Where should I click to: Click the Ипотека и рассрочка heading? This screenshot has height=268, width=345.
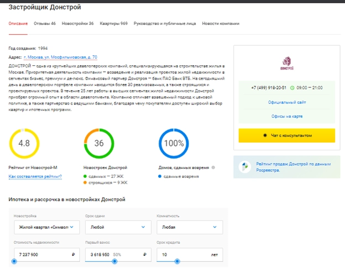point(67,199)
